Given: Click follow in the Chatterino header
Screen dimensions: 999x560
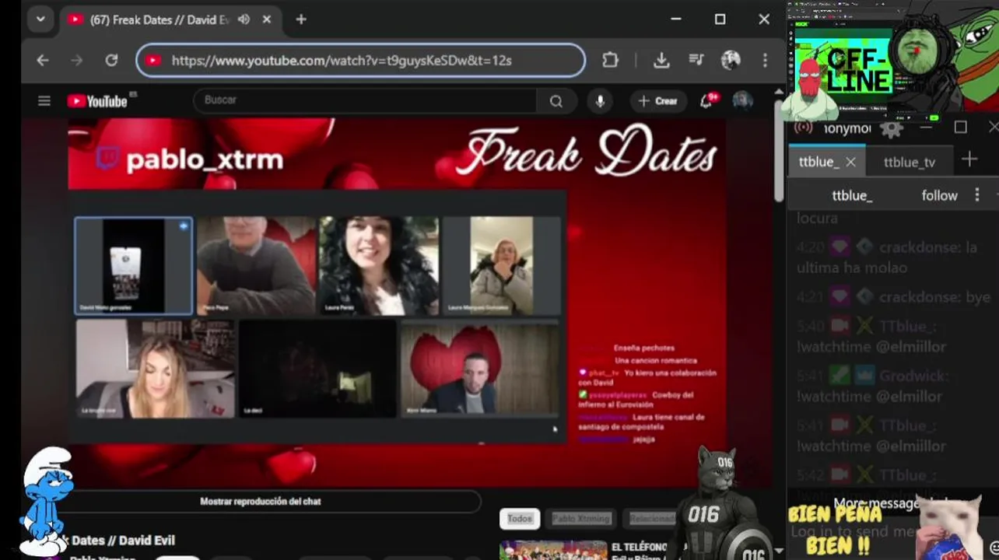Looking at the screenshot, I should 939,195.
